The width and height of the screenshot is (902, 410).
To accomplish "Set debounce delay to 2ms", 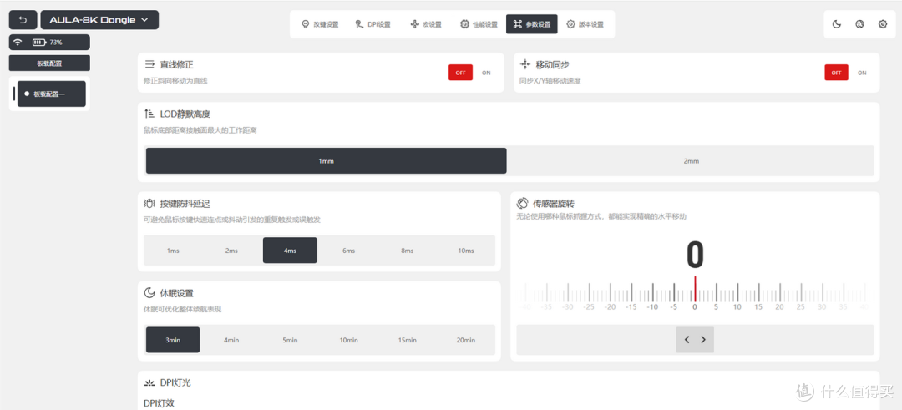I will click(x=231, y=251).
